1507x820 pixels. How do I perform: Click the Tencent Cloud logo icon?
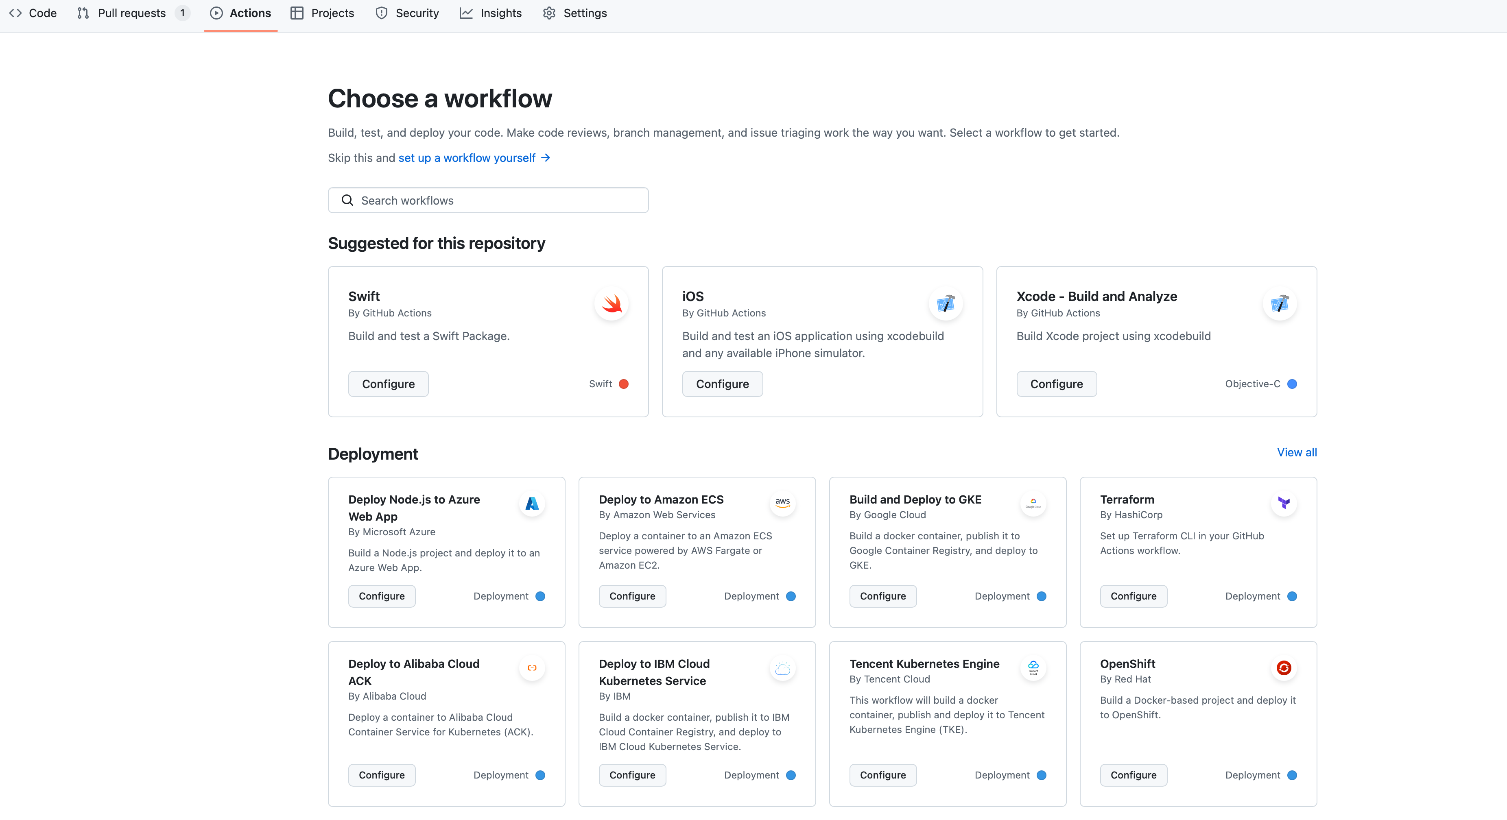coord(1033,667)
